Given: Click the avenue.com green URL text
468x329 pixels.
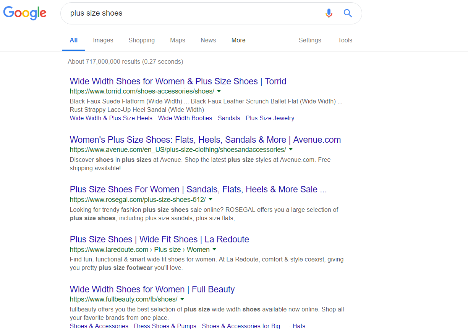Looking at the screenshot, I should 178,150.
